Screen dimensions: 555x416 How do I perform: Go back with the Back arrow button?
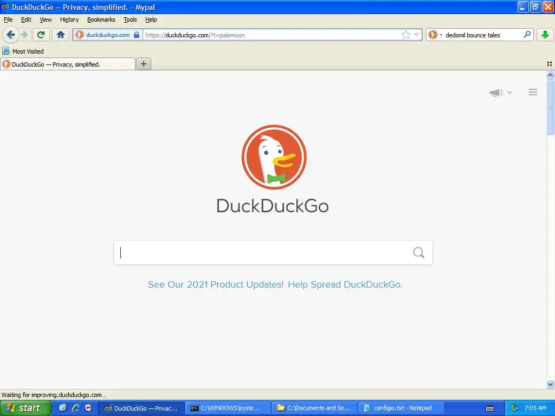[10, 35]
